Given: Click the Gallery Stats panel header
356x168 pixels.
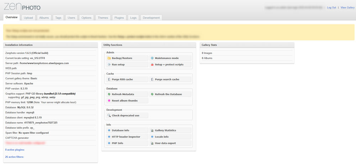Looking at the screenshot, I should [x=247, y=45].
